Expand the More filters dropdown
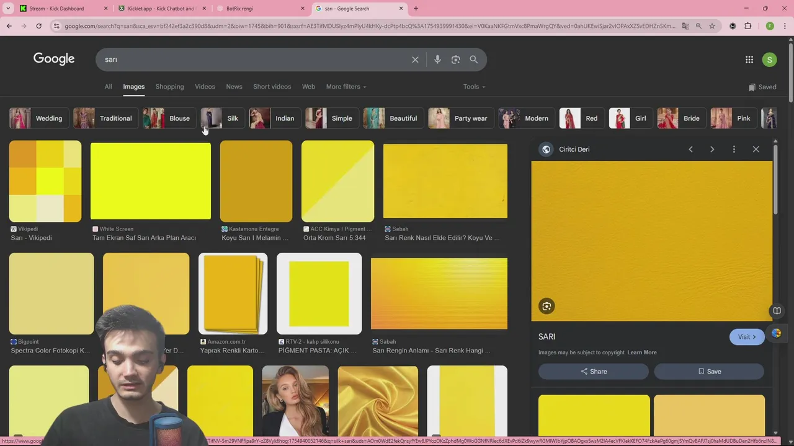 [x=346, y=87]
